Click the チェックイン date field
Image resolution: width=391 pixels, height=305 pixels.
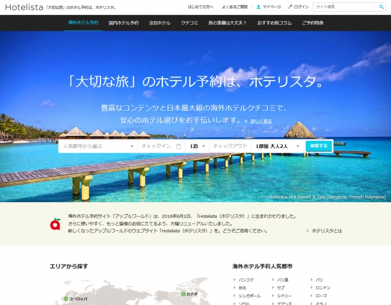click(162, 146)
